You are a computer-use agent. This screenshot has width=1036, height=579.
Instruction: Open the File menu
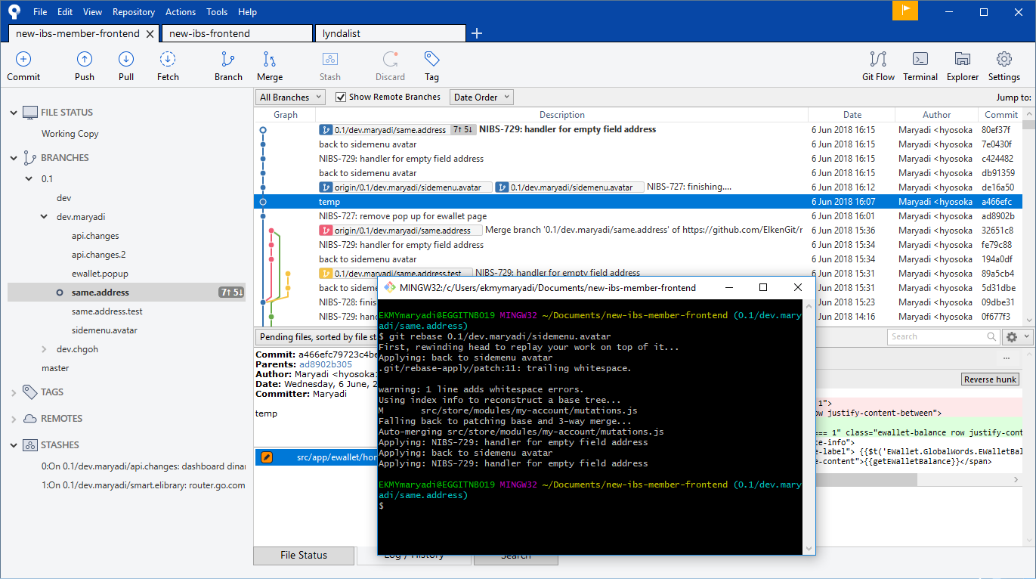coord(40,12)
